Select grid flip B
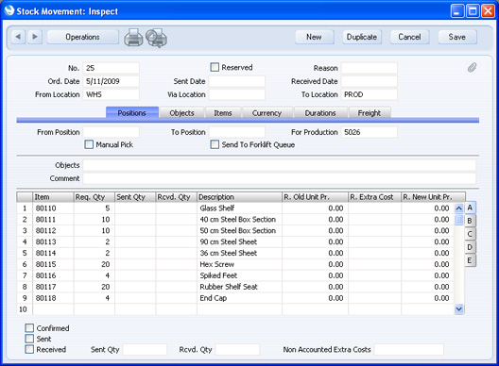The width and height of the screenshot is (499, 366). (470, 221)
